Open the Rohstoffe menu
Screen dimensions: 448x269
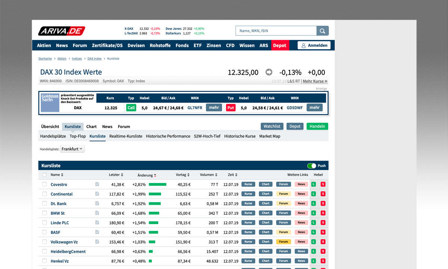pyautogui.click(x=160, y=45)
